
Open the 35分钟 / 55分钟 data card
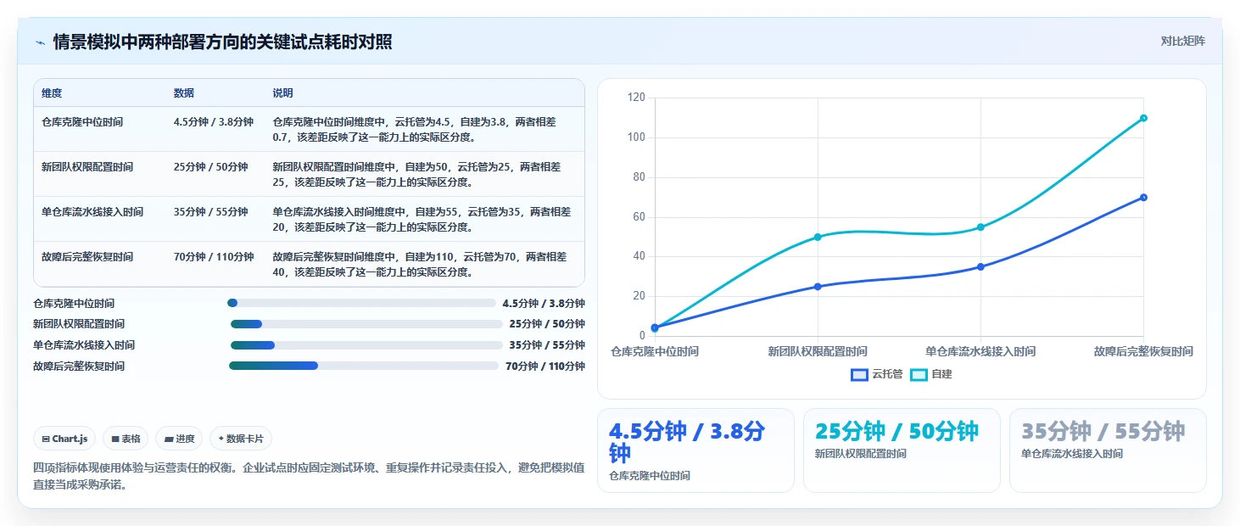tap(1108, 450)
